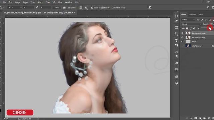
Task: Open the Actions panel play icon
Action: (176, 21)
